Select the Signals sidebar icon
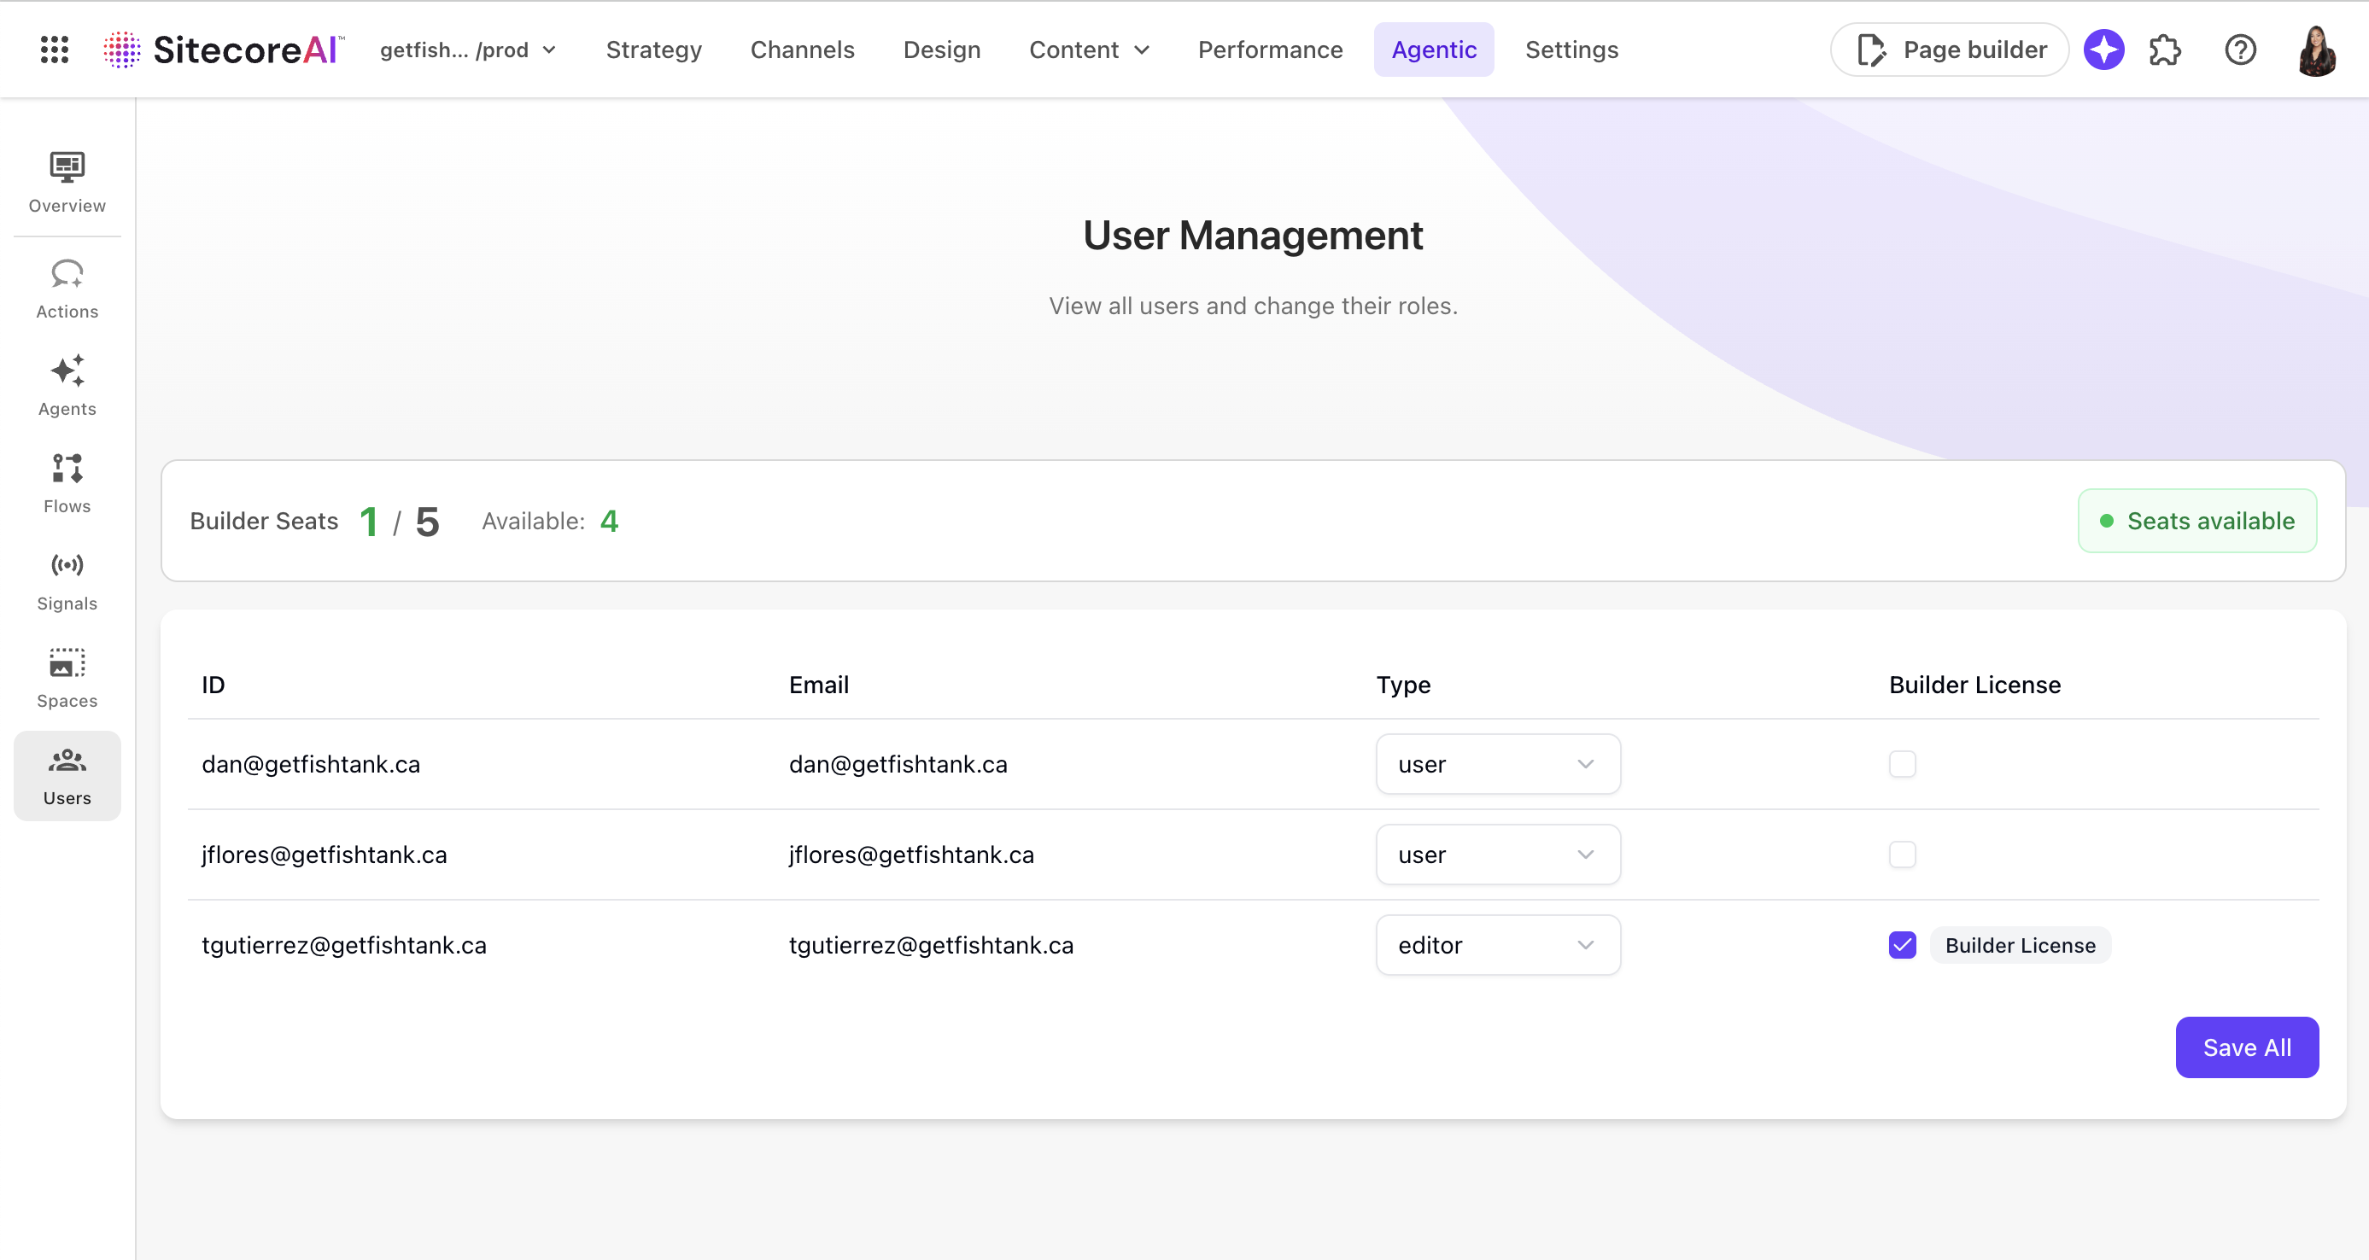The height and width of the screenshot is (1260, 2369). (65, 579)
